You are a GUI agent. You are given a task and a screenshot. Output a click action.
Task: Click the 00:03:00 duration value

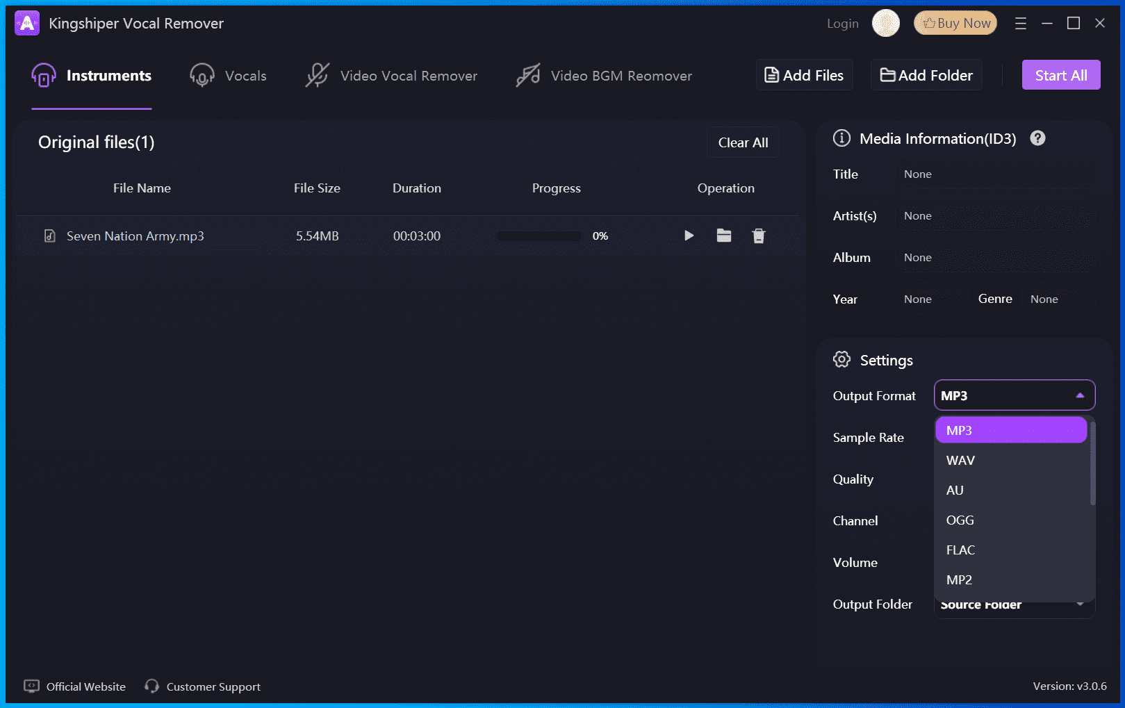coord(417,236)
